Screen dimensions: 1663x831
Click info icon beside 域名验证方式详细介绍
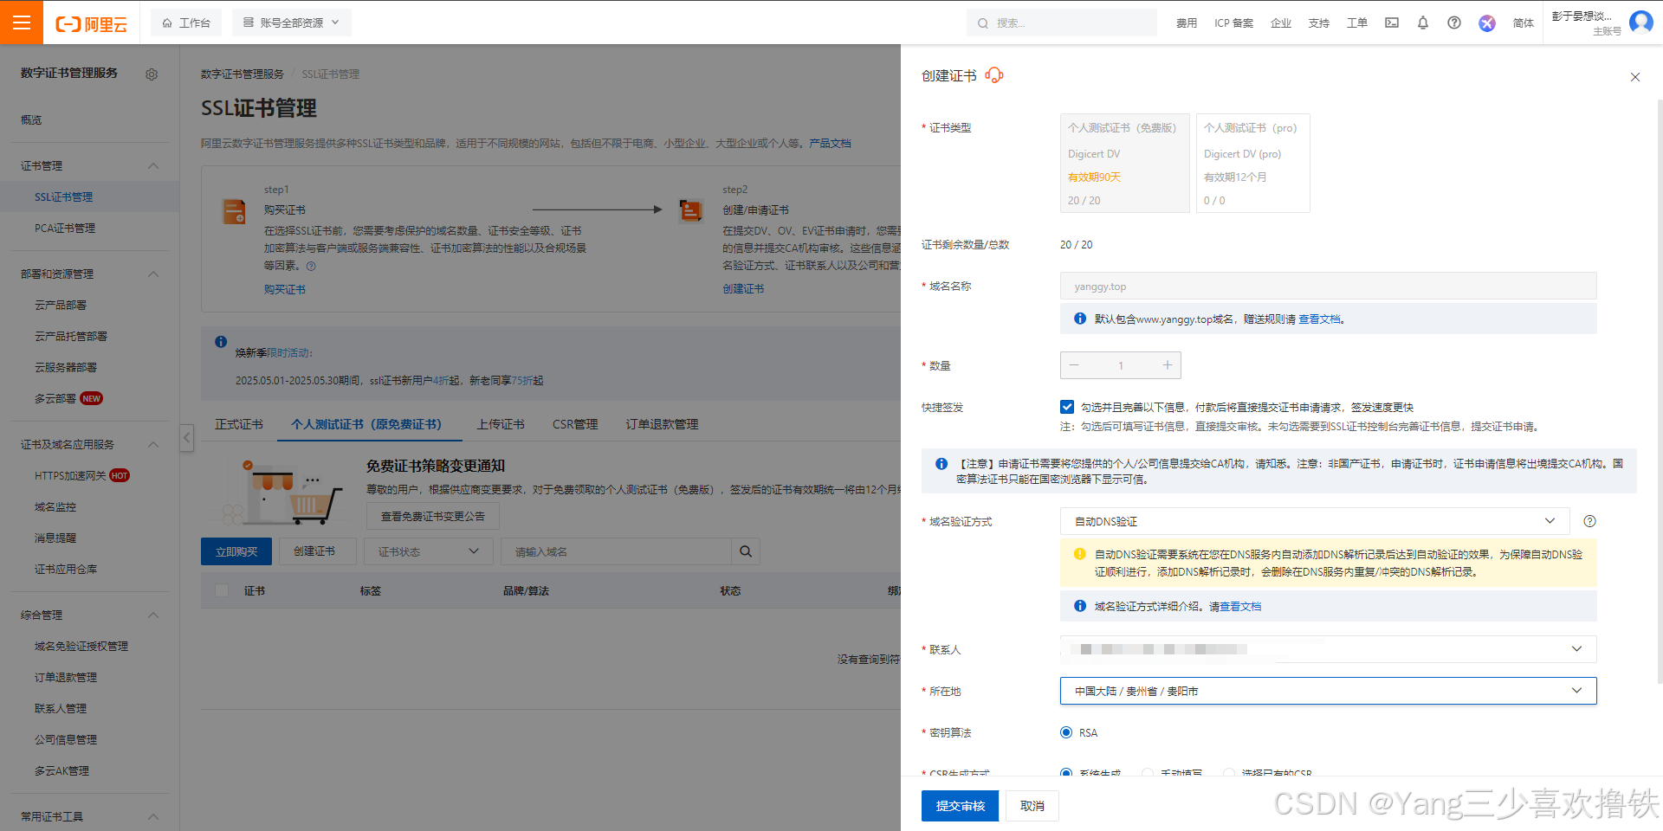pos(1080,606)
